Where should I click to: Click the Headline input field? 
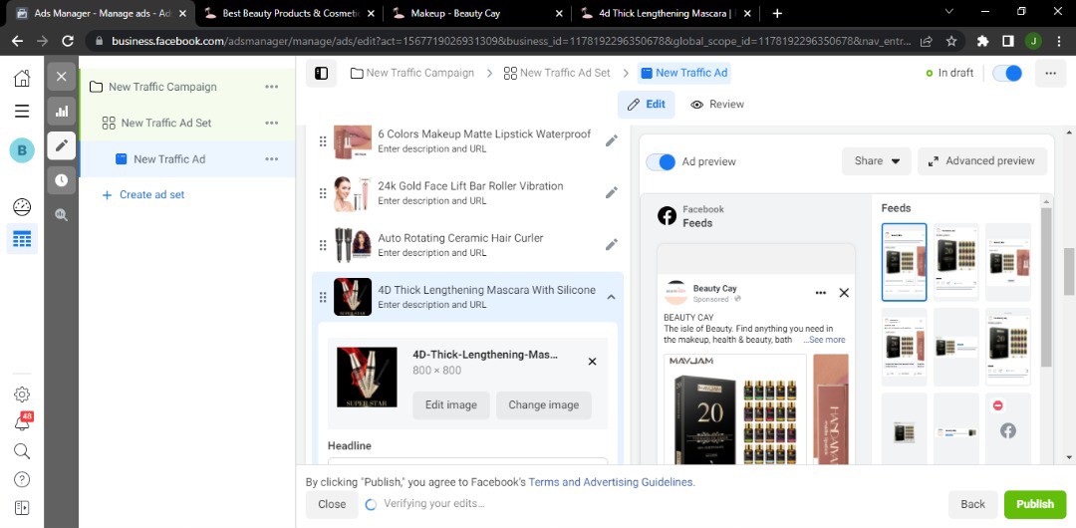[468, 463]
